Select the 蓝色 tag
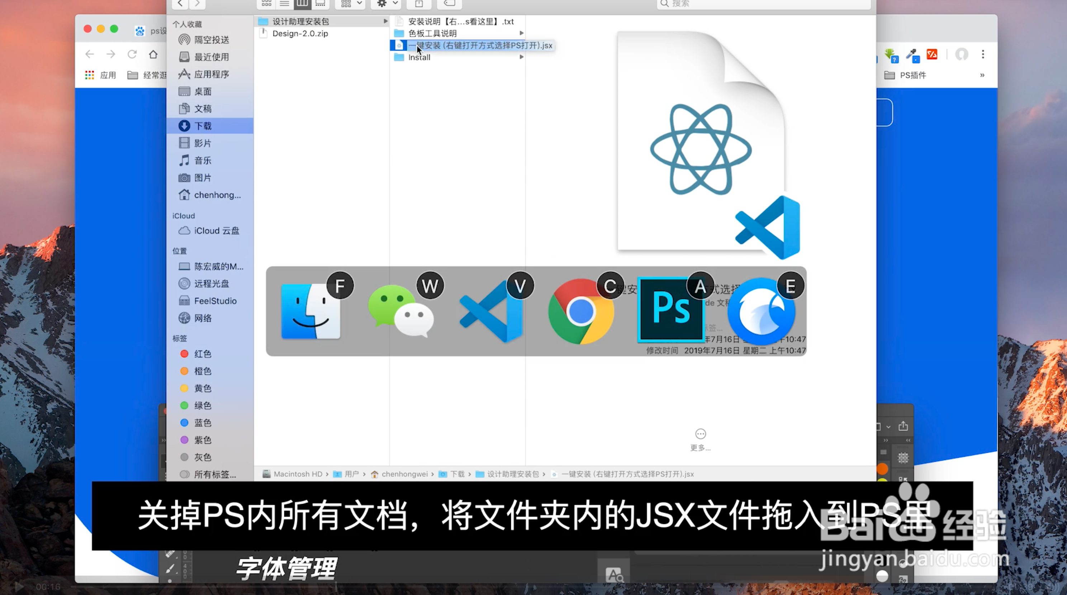The width and height of the screenshot is (1067, 595). [x=196, y=423]
